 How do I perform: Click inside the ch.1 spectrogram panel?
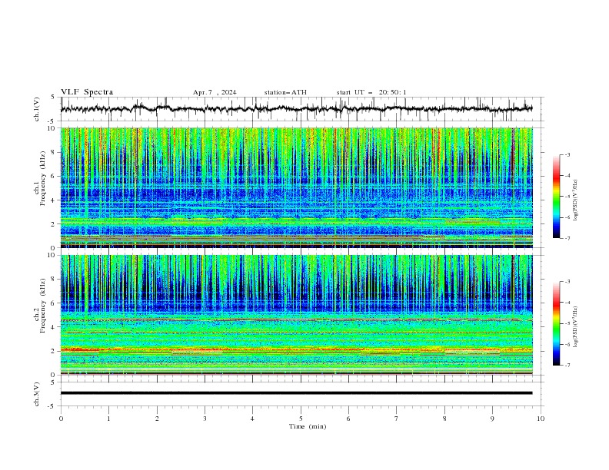point(296,187)
